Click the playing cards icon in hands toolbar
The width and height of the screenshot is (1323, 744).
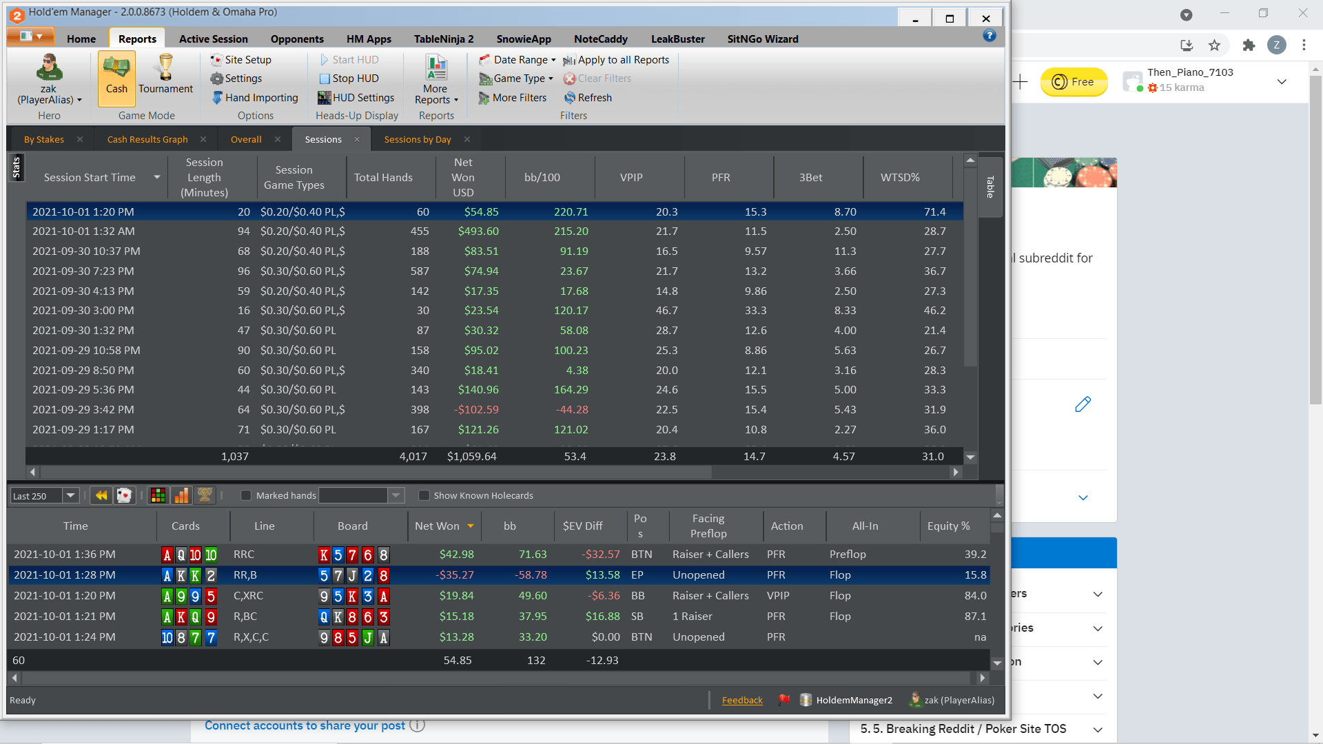pyautogui.click(x=124, y=495)
